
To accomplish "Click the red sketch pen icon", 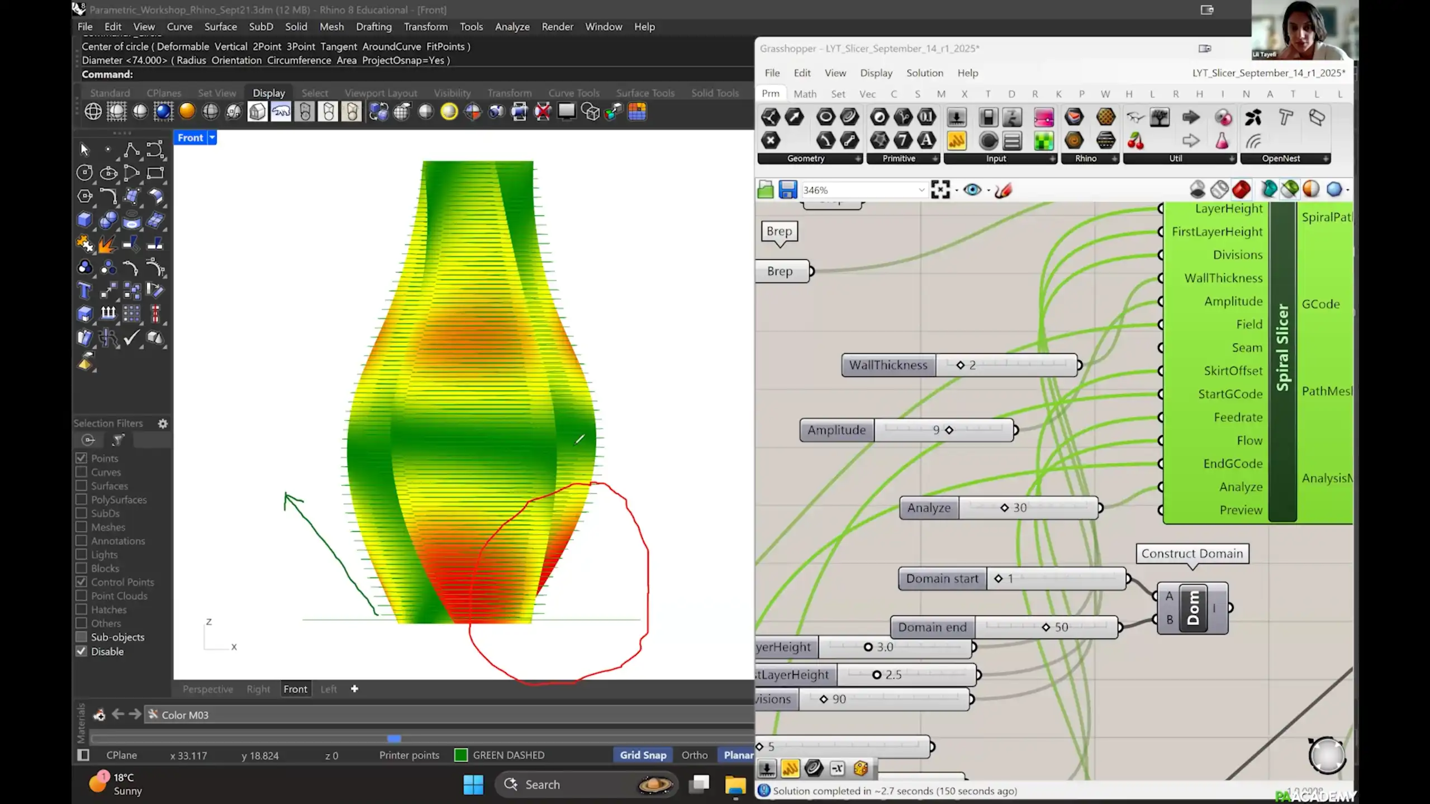I will (x=1004, y=190).
